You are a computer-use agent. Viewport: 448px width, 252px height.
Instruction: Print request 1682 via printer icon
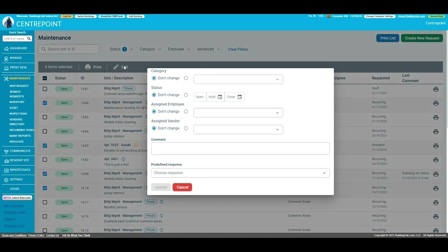[436, 160]
